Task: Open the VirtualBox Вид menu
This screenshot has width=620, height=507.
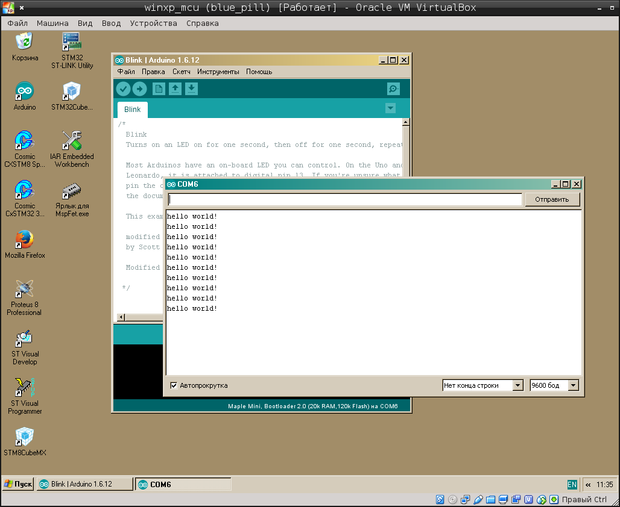Action: coord(85,23)
